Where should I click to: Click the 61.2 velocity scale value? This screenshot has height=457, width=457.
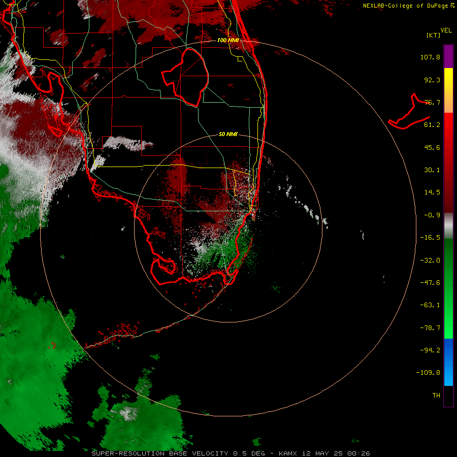432,125
